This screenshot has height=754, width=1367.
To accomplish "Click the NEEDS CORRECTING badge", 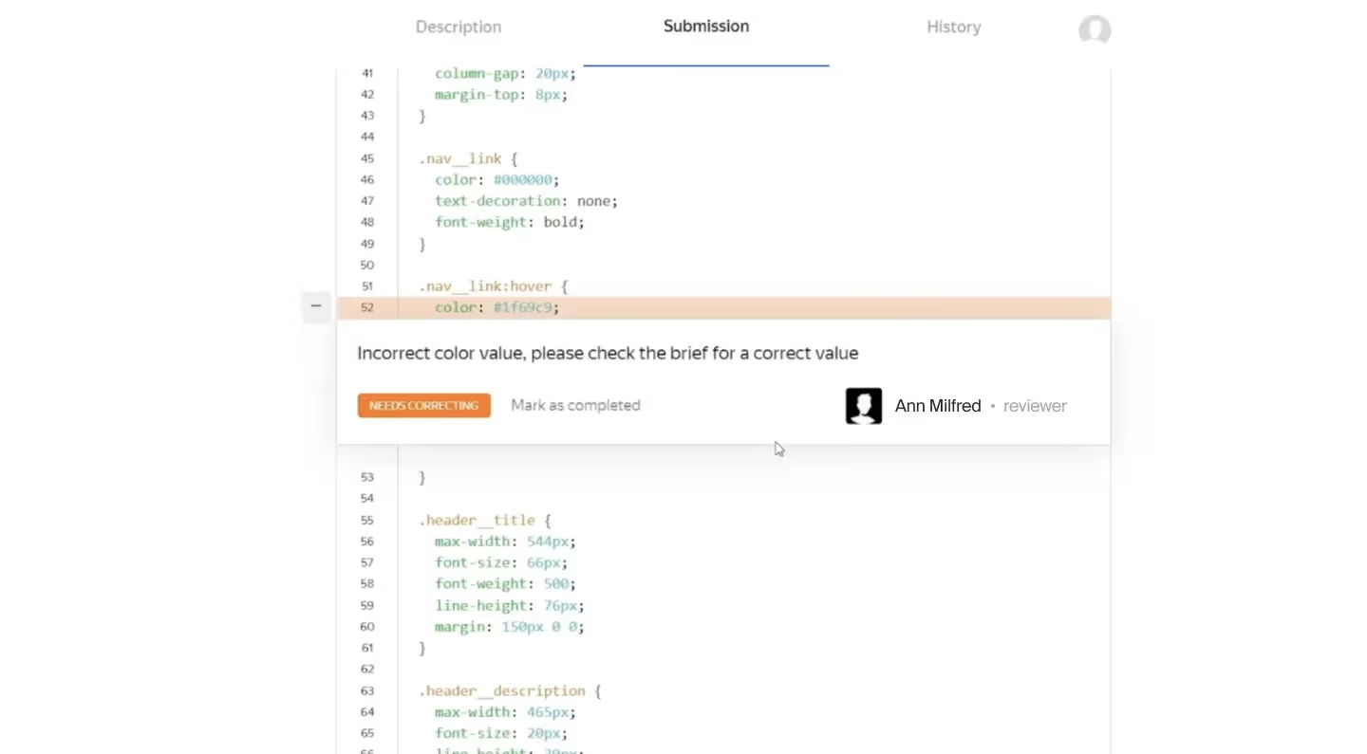I will pyautogui.click(x=423, y=406).
